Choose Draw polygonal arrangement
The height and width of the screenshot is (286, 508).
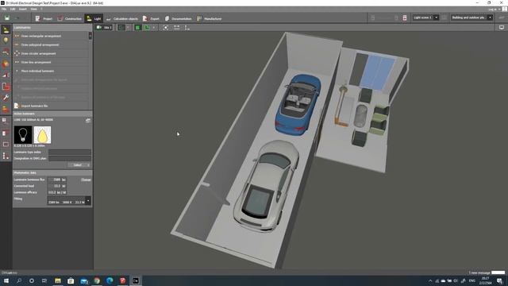point(51,44)
